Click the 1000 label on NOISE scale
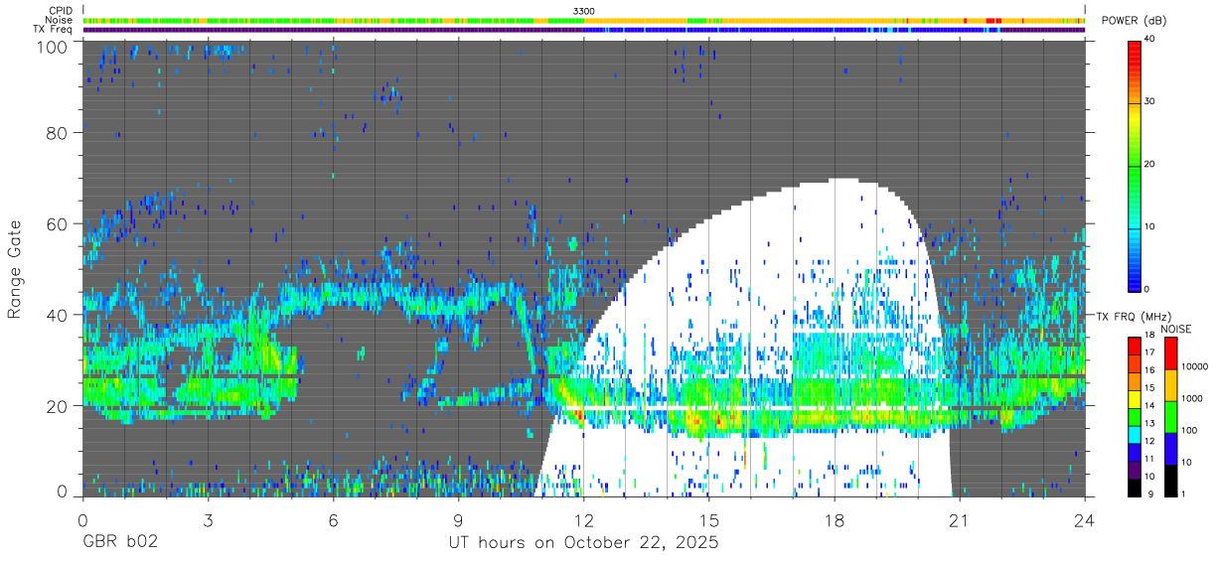This screenshot has height=563, width=1220. [1191, 399]
